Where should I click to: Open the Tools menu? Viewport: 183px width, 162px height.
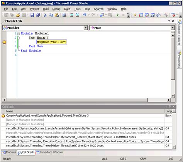77,9
